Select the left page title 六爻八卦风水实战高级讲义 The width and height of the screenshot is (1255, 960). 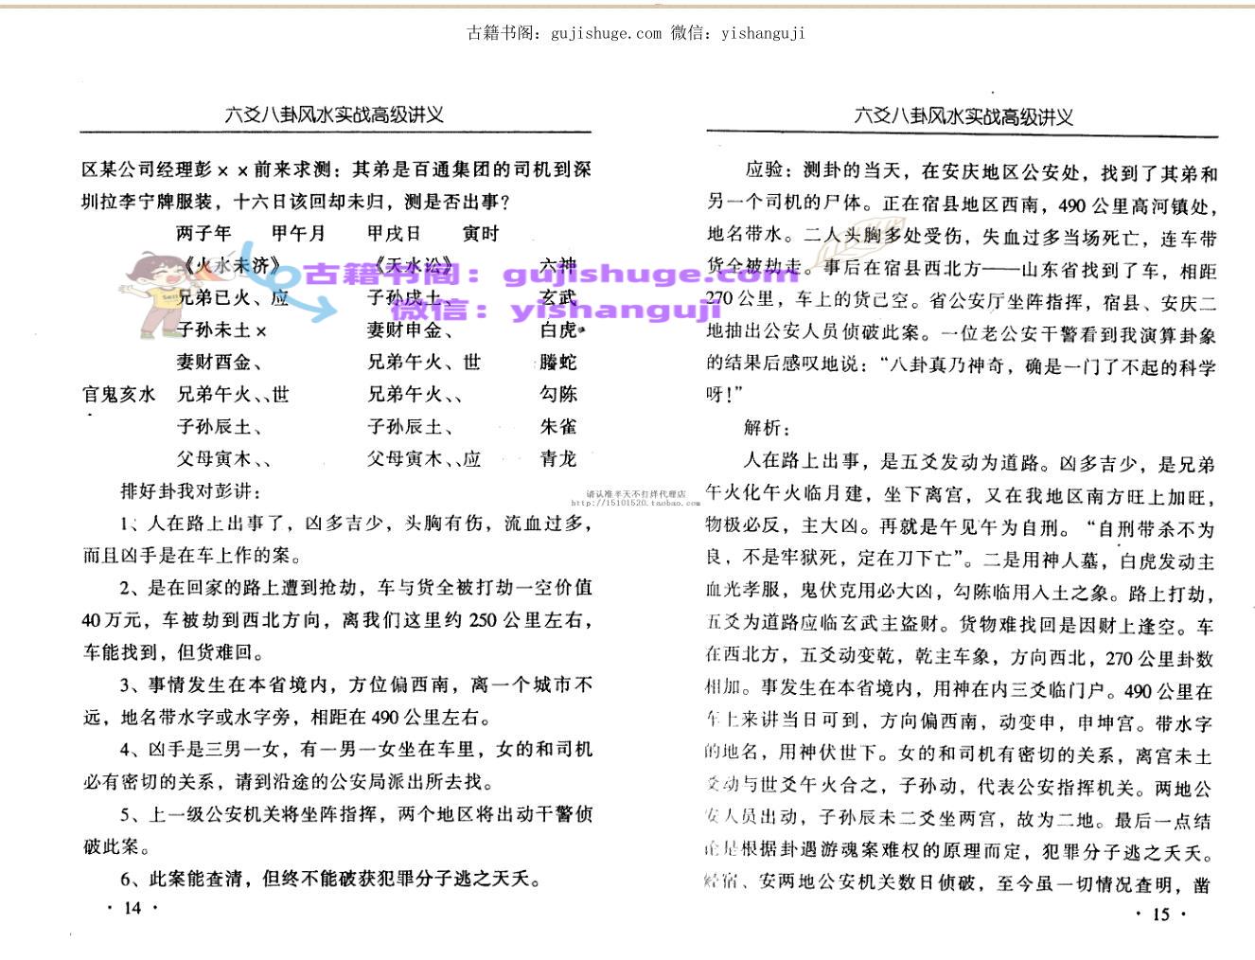click(334, 116)
